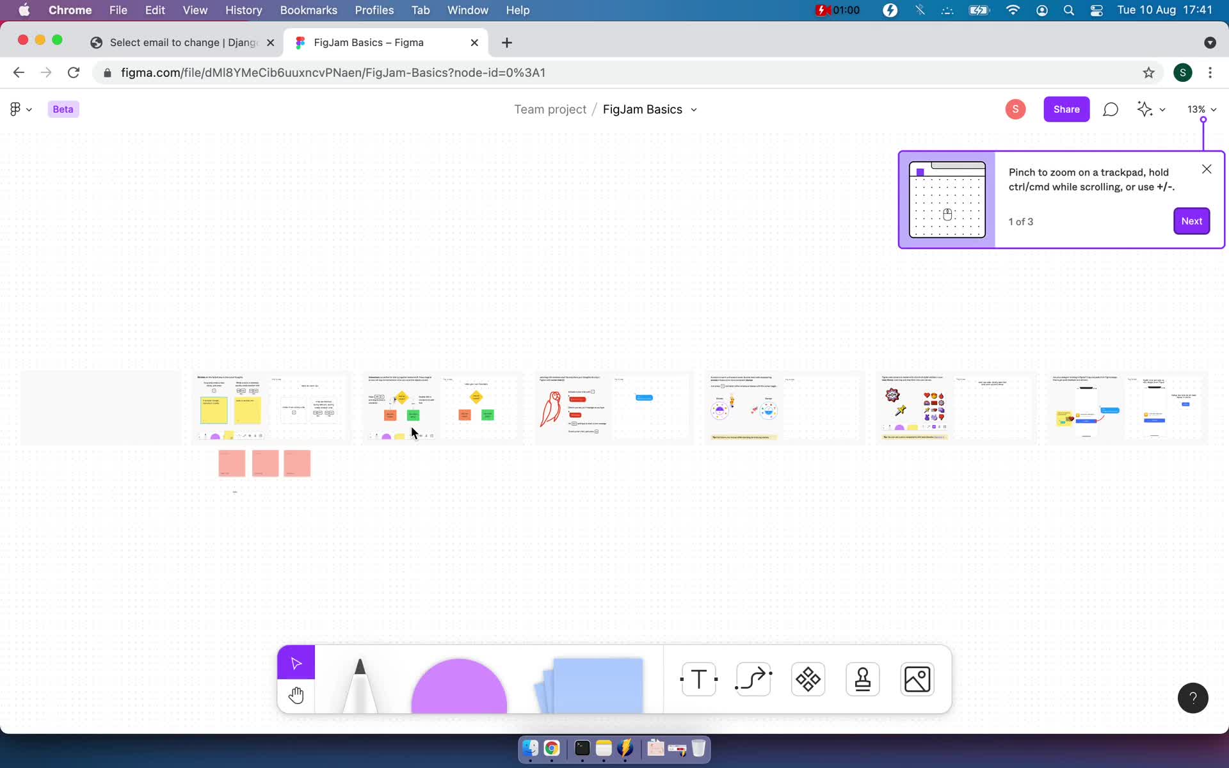The width and height of the screenshot is (1229, 768).
Task: Open the View menu in the menu bar
Action: (x=195, y=10)
